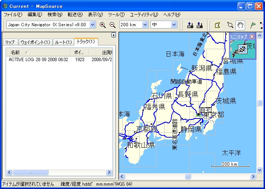This screenshot has height=189, width=265.
Task: Open the 検索(N) menu
Action: (x=55, y=15)
